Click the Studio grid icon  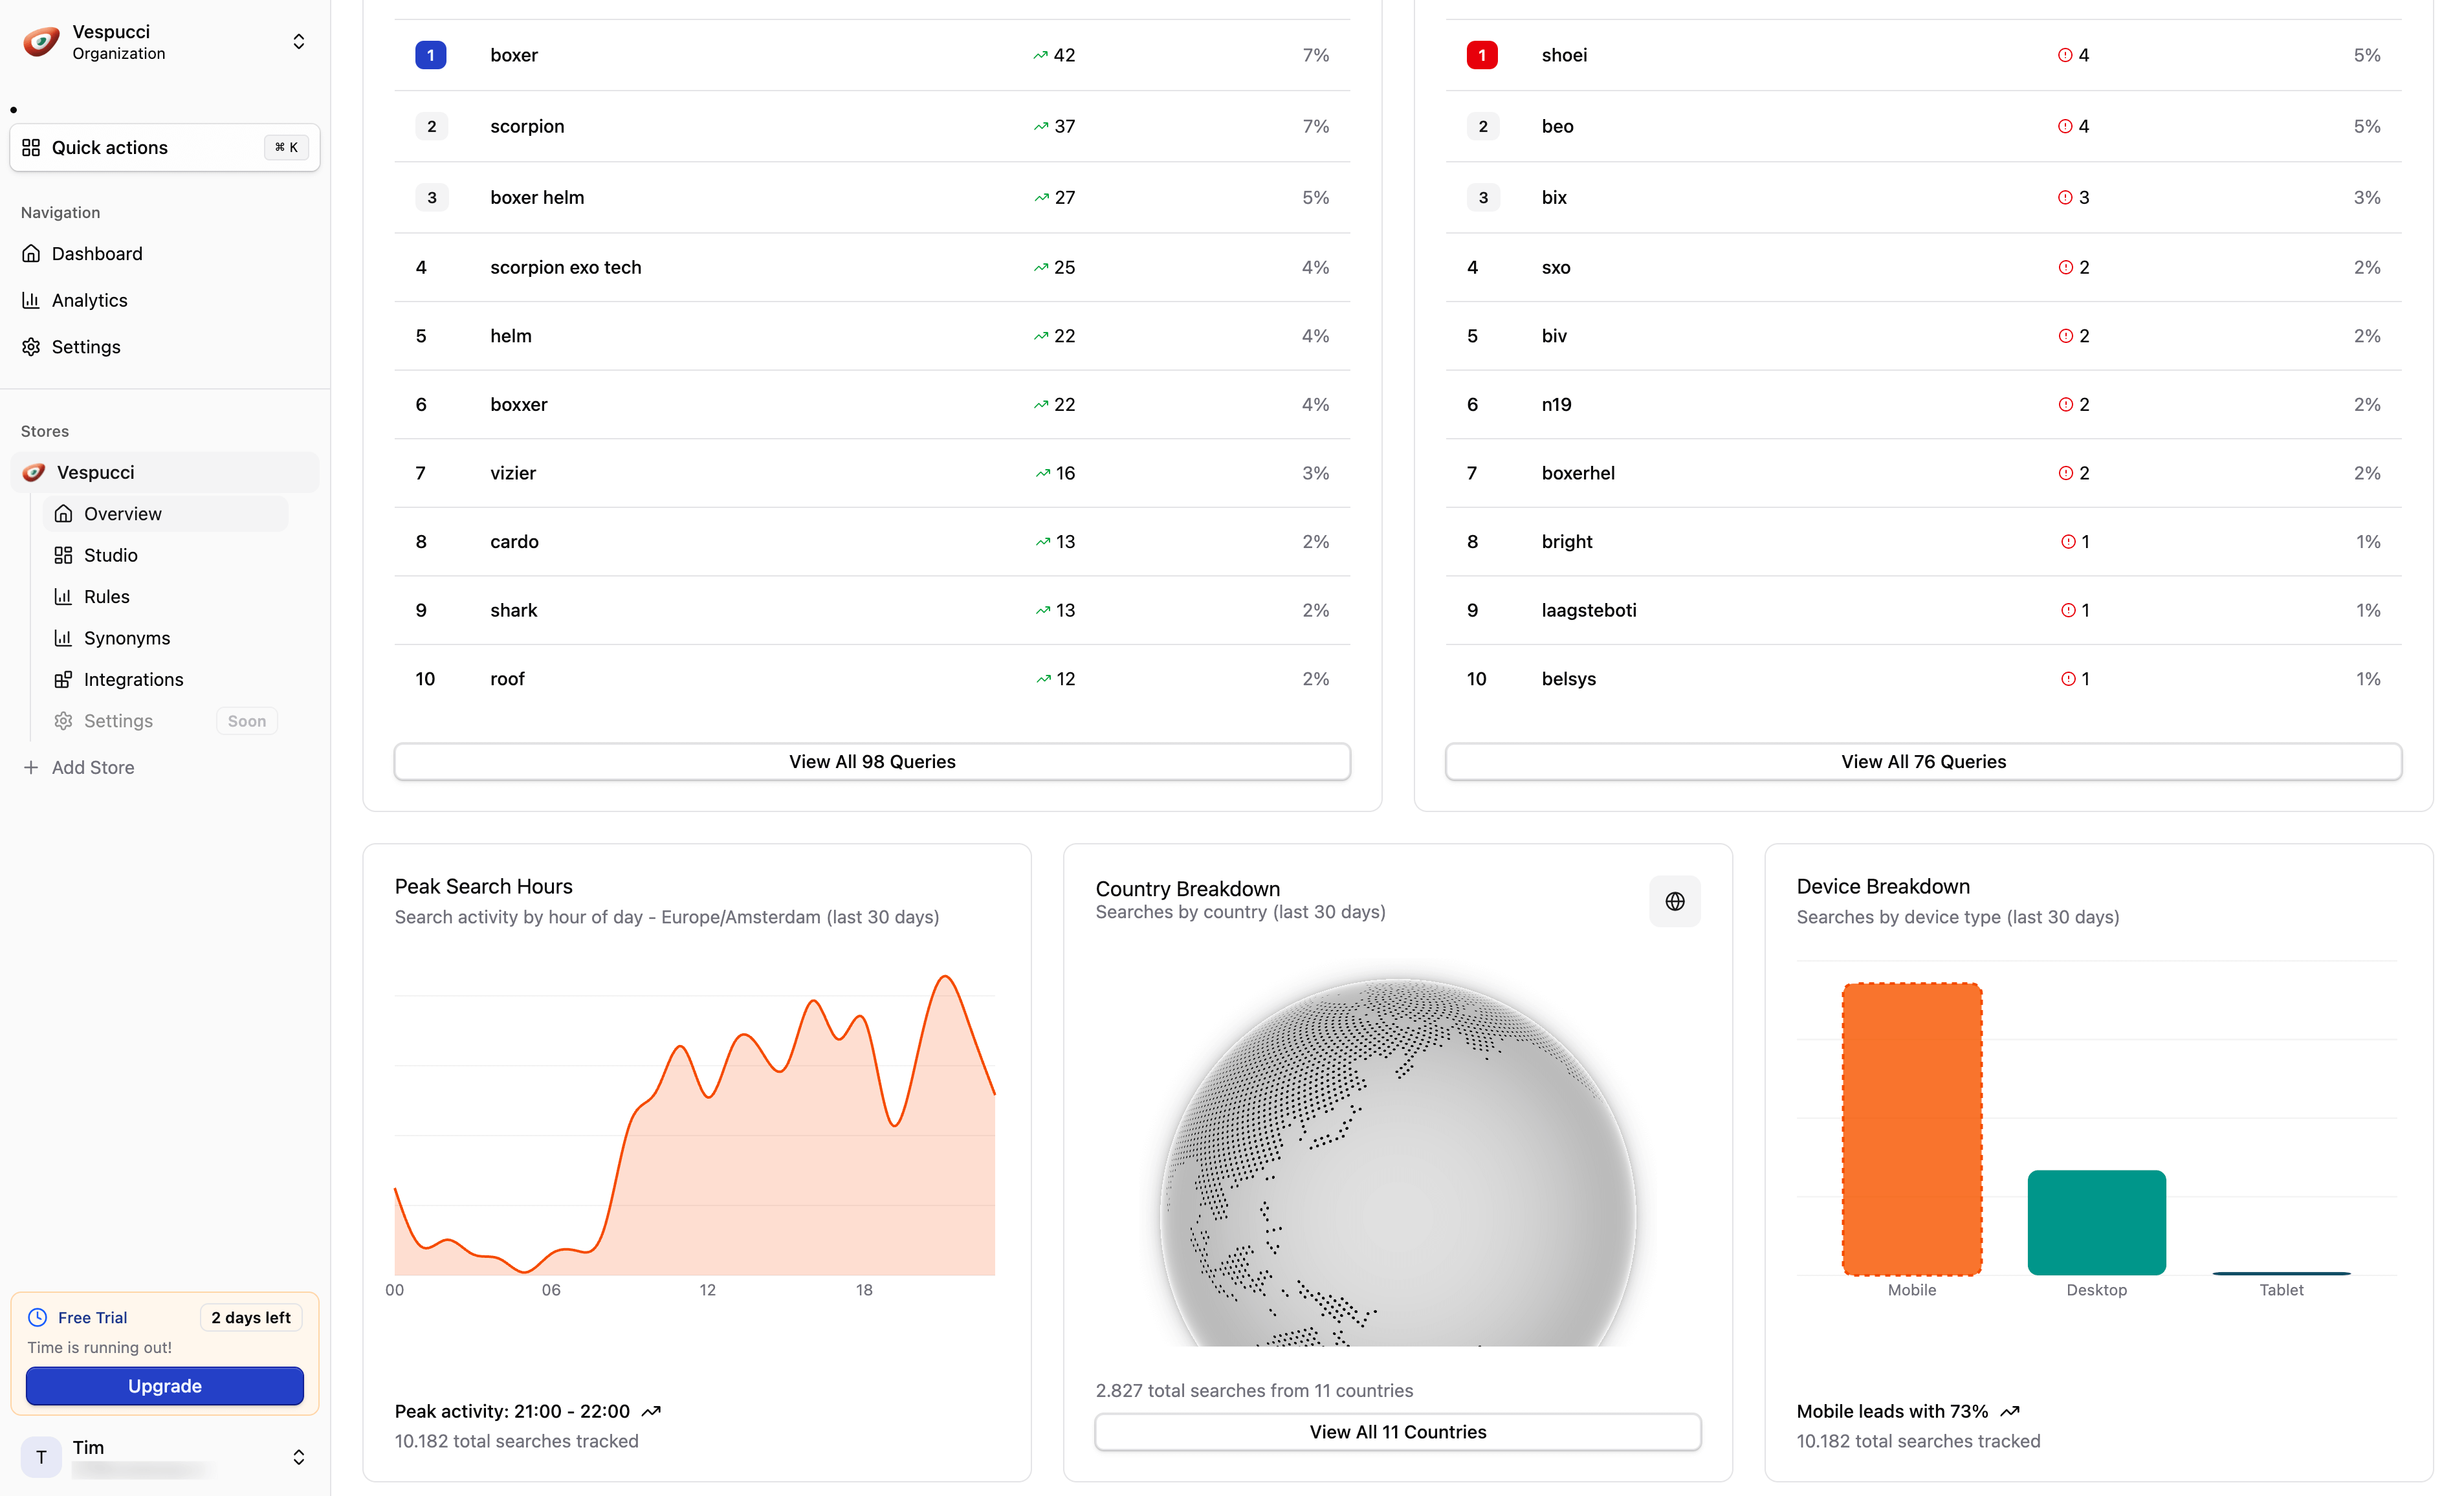[63, 555]
